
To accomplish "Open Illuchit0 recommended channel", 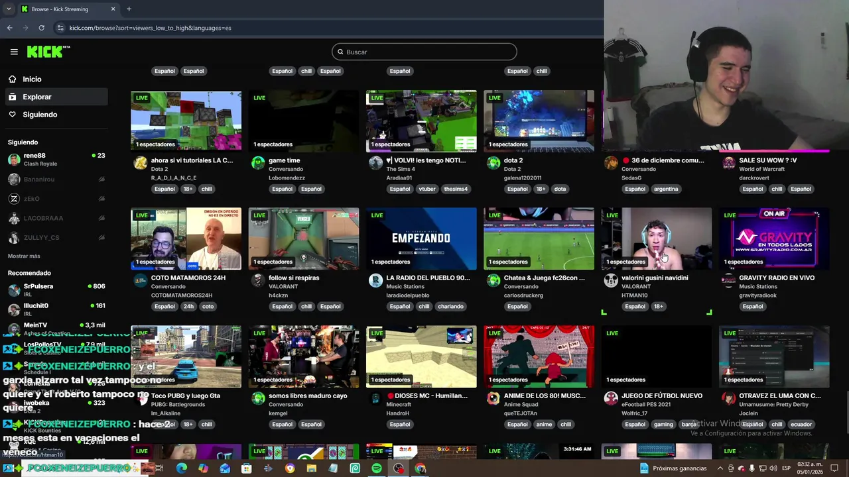I will tap(57, 309).
